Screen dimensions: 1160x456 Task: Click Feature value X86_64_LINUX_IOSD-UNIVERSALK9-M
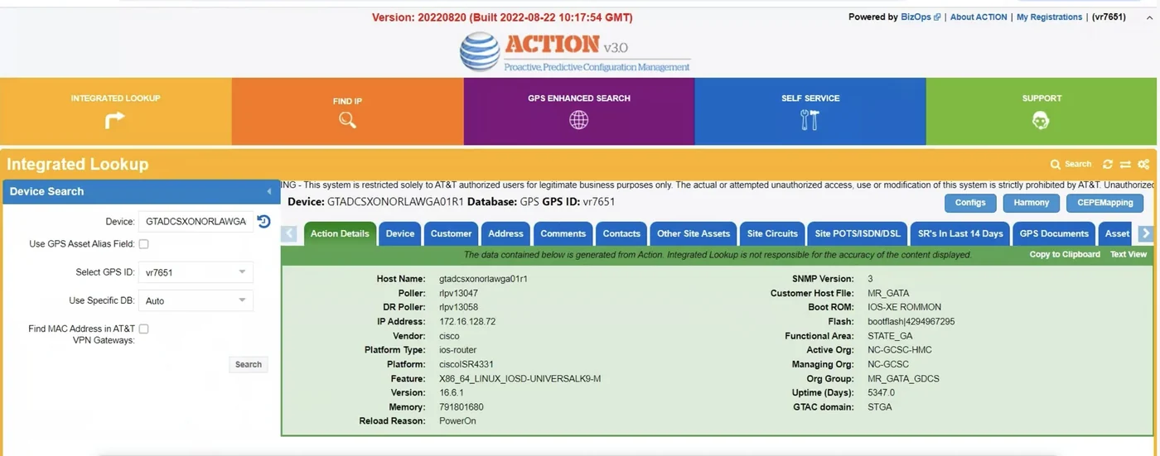(x=520, y=378)
